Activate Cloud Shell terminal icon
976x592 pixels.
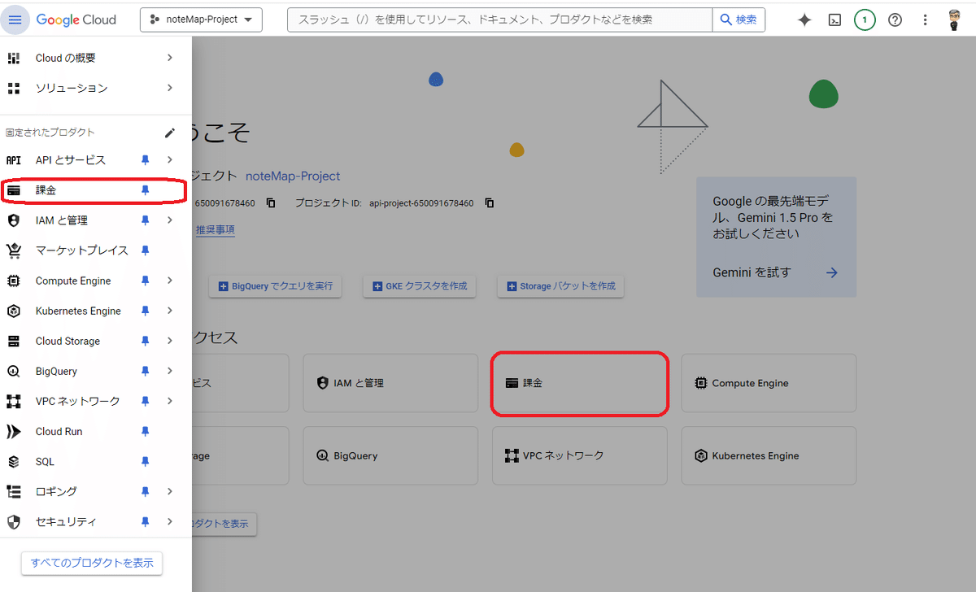click(834, 20)
